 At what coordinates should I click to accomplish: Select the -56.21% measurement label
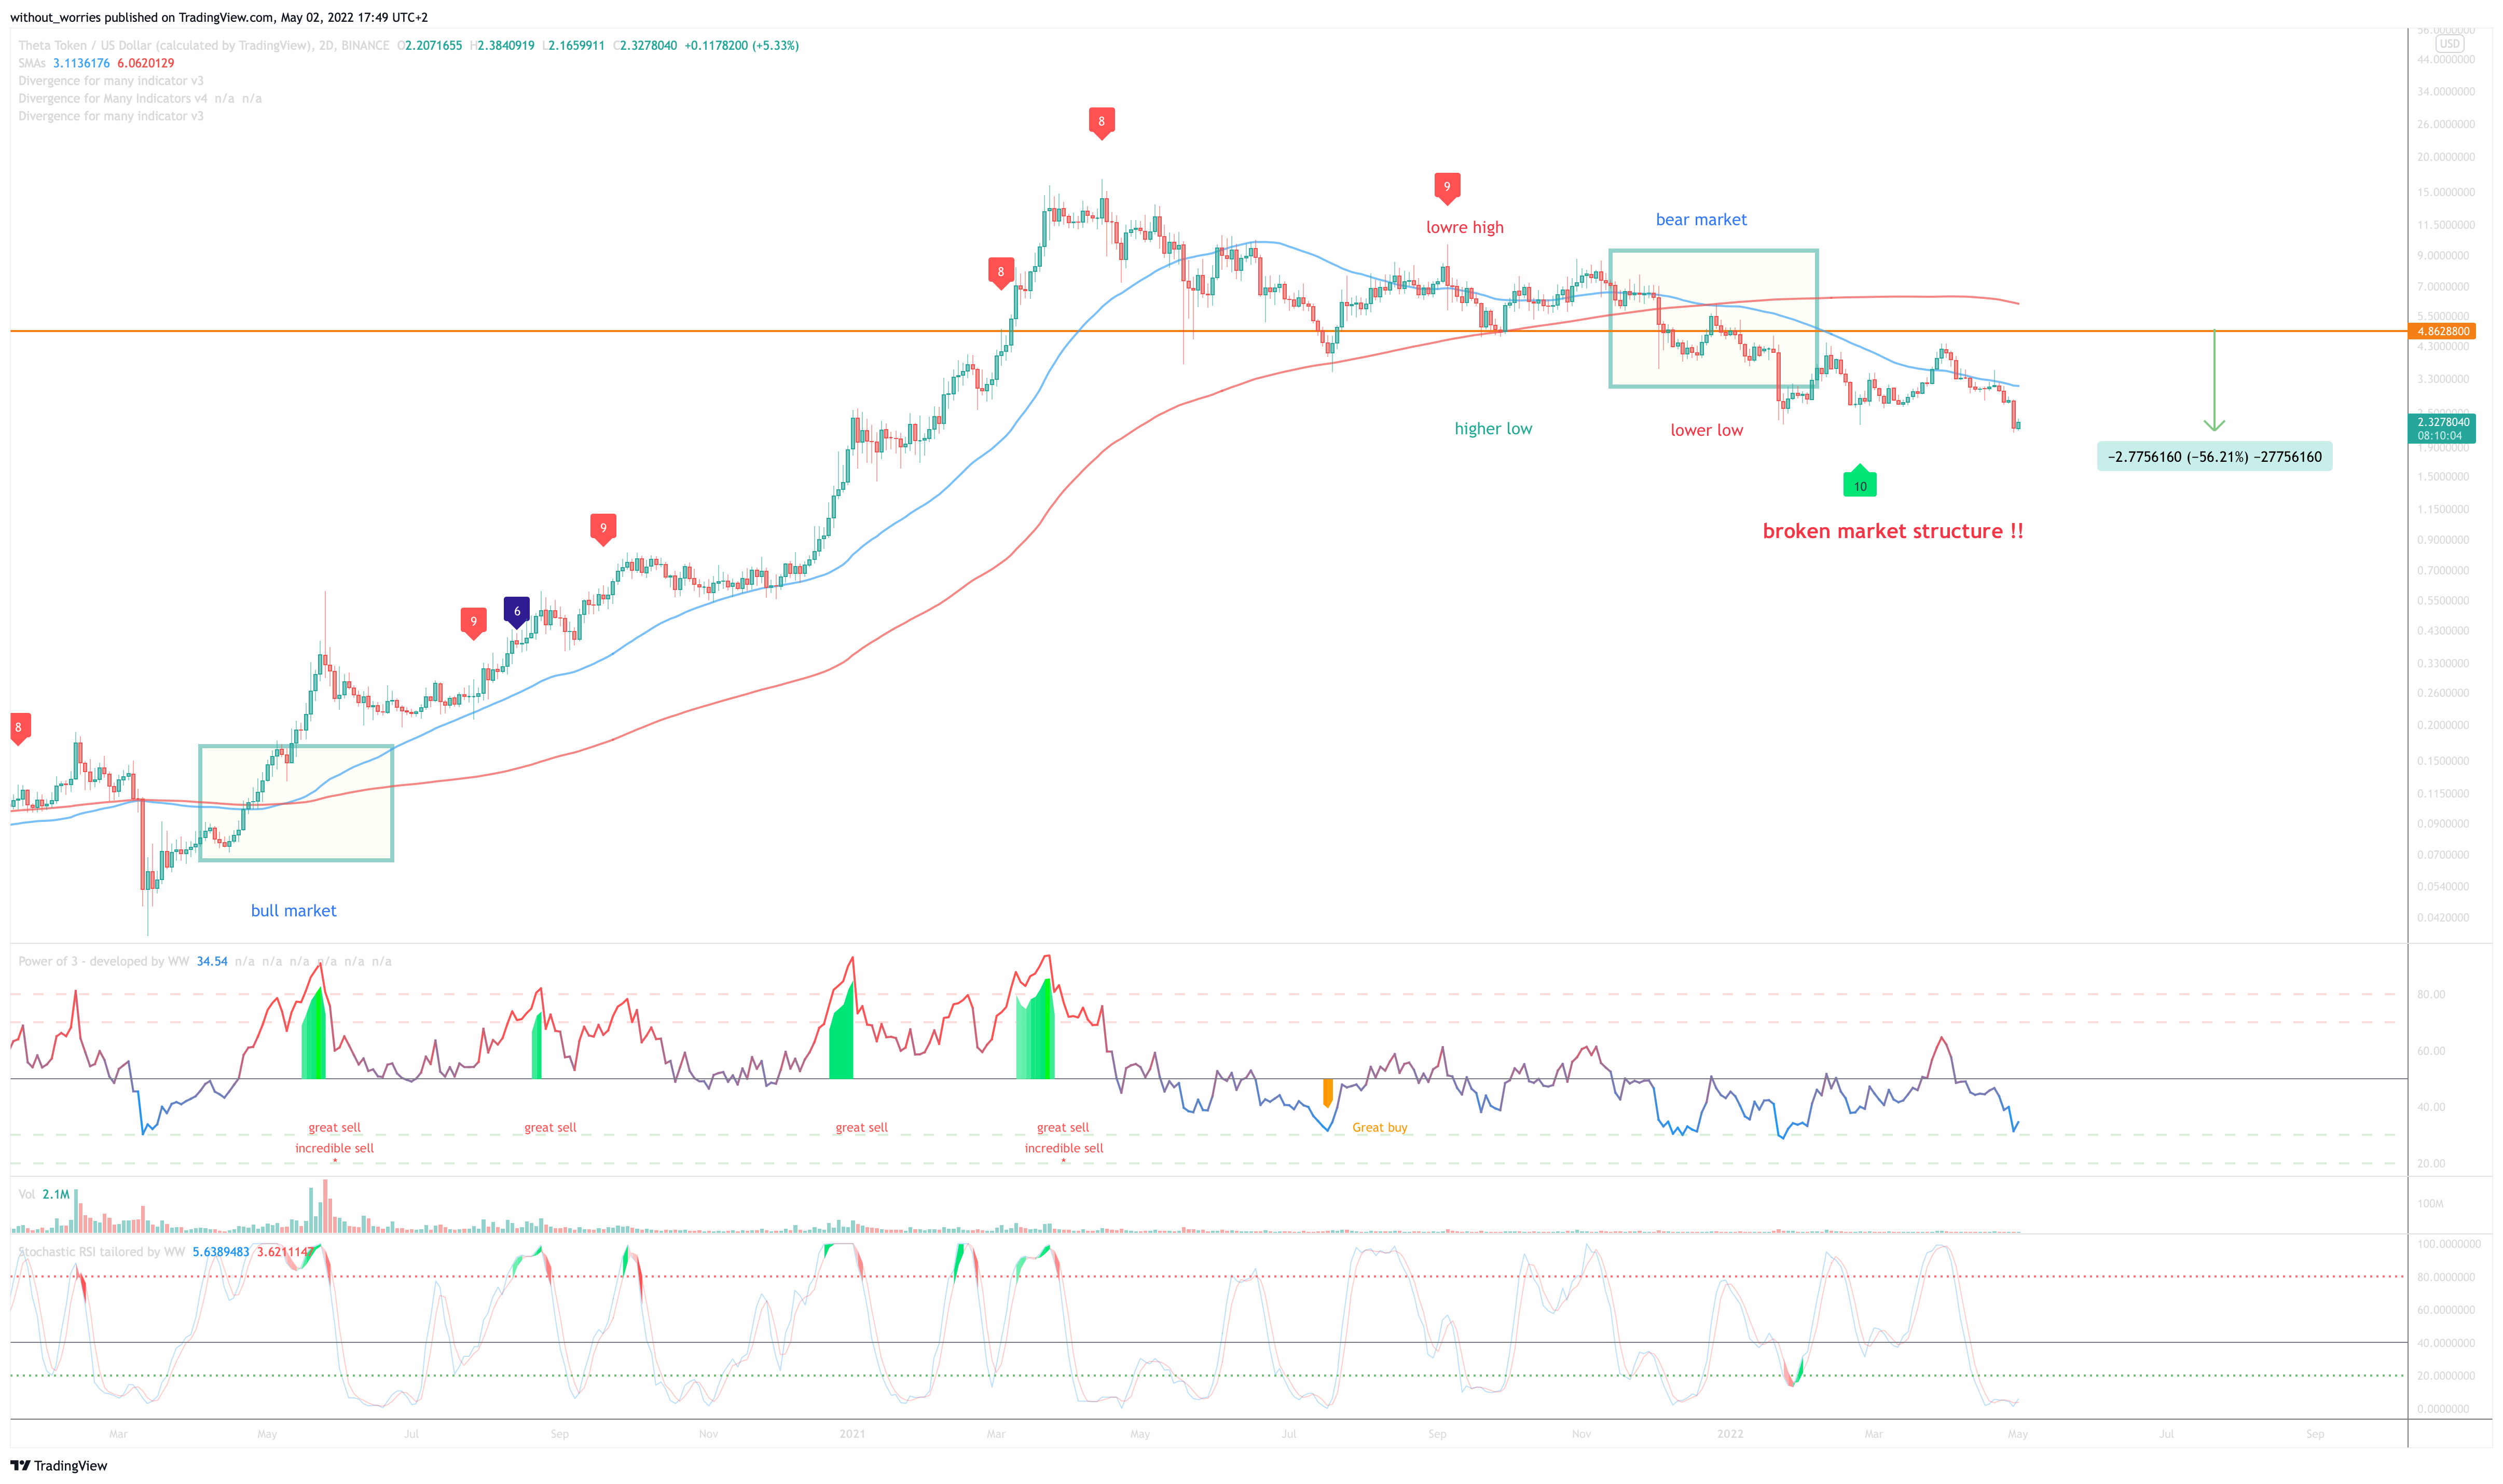coord(2214,457)
